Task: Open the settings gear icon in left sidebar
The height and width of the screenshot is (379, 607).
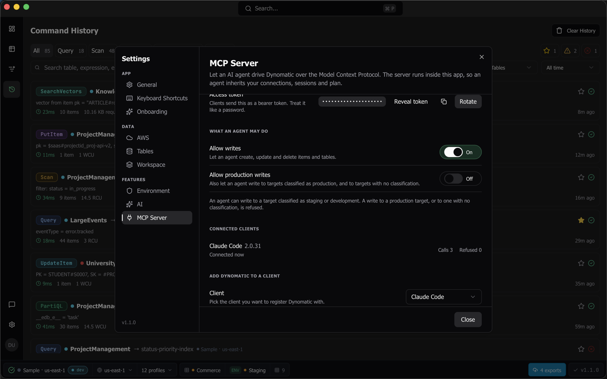Action: coord(12,325)
